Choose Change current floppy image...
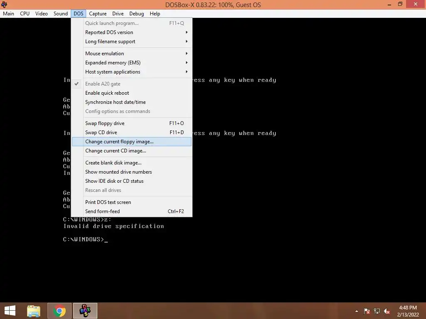 (131, 142)
